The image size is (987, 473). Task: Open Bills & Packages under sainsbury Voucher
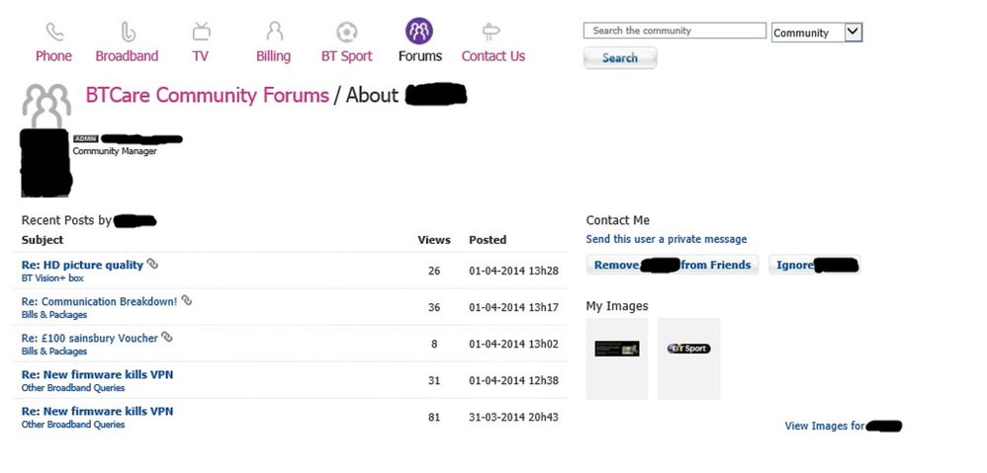tap(54, 352)
